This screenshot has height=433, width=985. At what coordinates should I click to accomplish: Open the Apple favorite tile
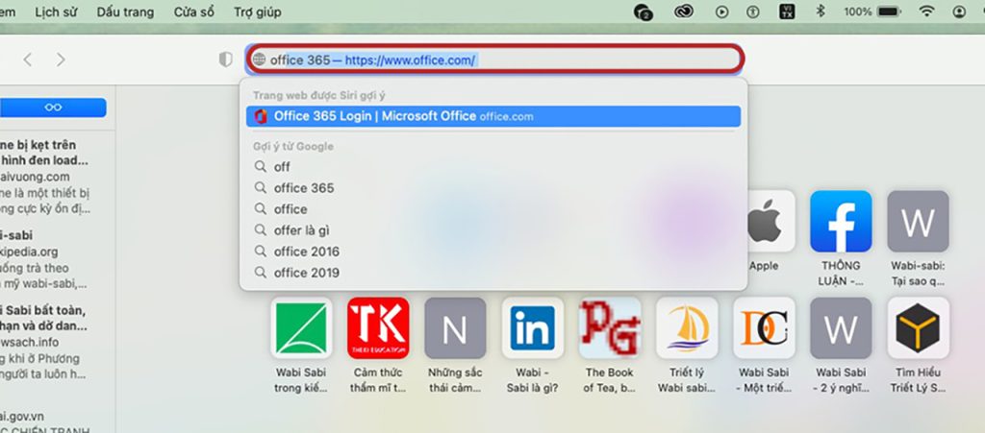click(x=764, y=222)
